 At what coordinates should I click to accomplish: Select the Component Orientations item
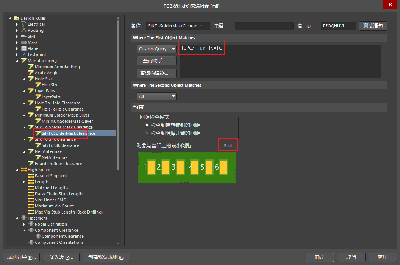pos(59,242)
